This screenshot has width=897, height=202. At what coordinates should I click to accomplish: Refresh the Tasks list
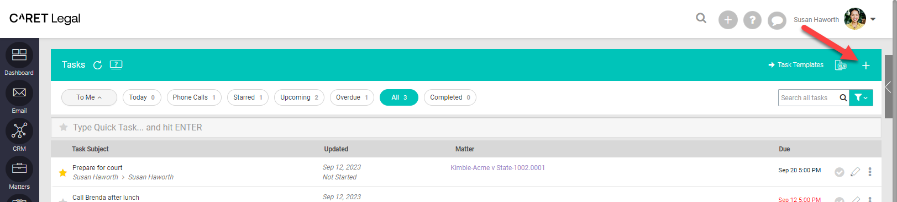click(97, 65)
